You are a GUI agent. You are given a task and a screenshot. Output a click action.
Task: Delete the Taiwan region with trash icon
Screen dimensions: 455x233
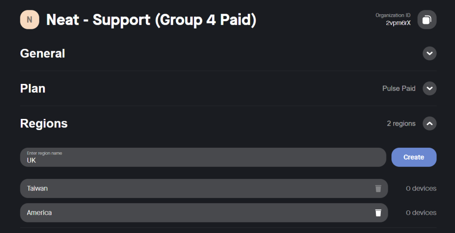[378, 189]
